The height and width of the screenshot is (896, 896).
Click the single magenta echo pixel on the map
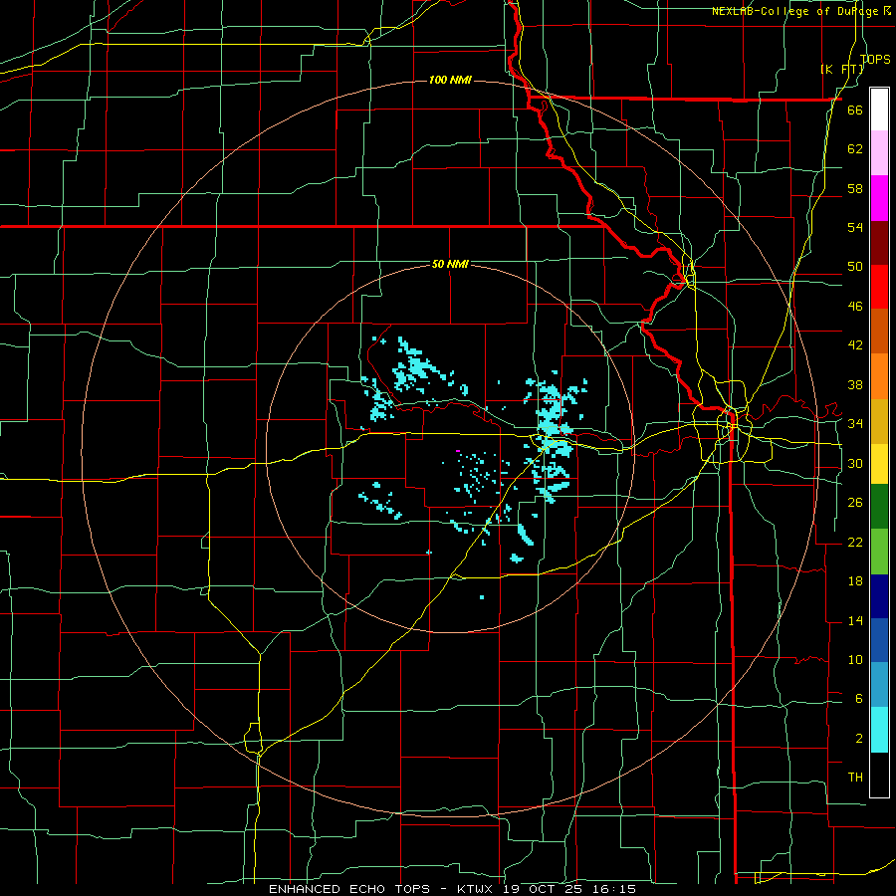(458, 451)
